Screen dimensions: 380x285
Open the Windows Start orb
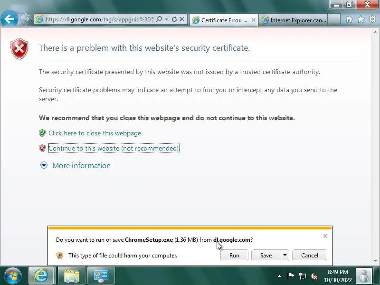[x=13, y=275]
